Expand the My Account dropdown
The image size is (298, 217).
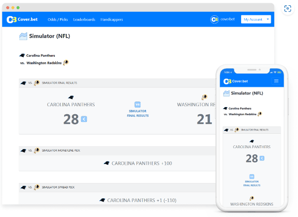click(256, 19)
